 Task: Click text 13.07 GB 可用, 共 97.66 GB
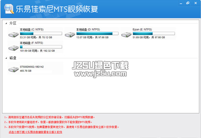pyautogui.click(x=92, y=37)
